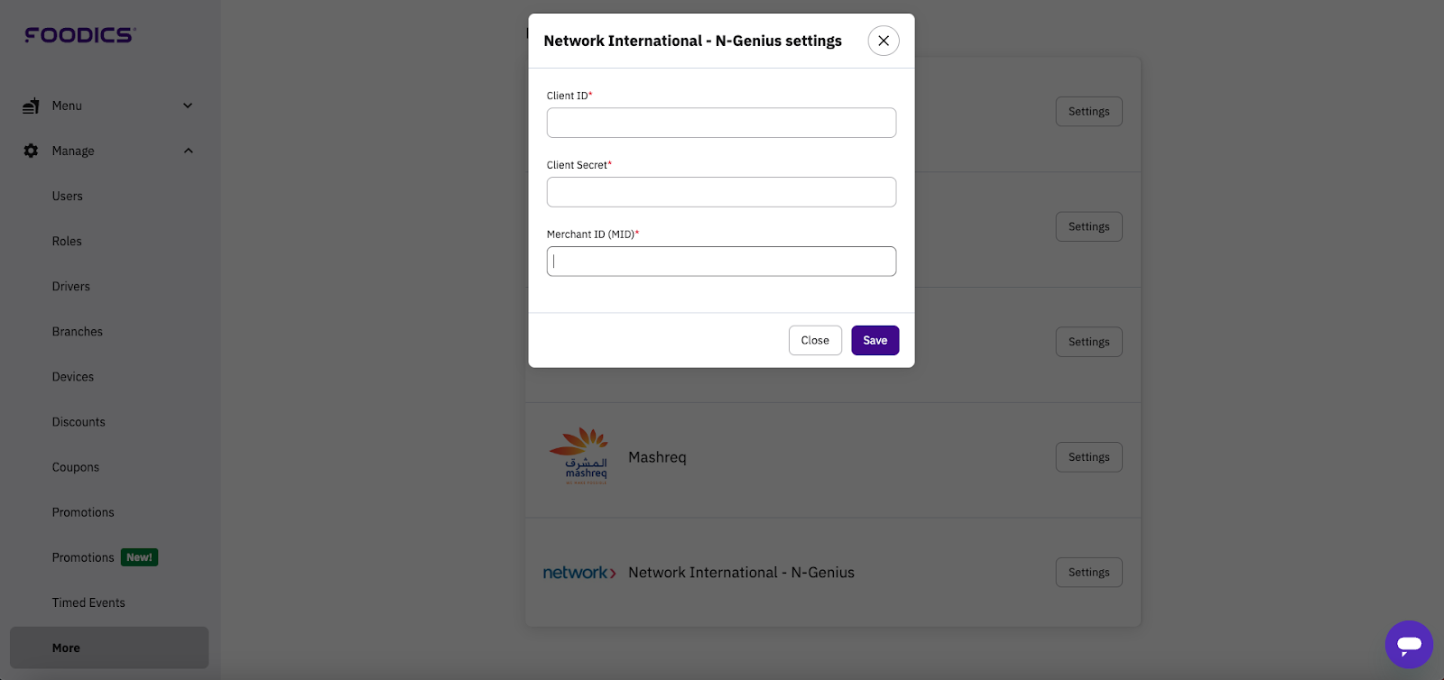The width and height of the screenshot is (1444, 680).
Task: Click the Foodics logo
Action: click(x=80, y=35)
